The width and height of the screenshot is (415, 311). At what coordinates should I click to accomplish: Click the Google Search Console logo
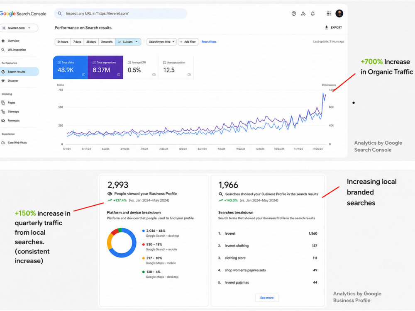pyautogui.click(x=23, y=14)
